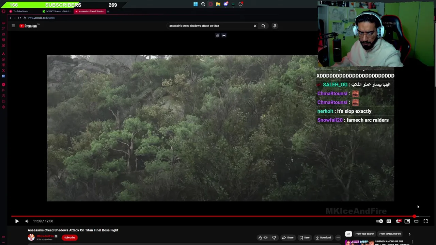Open Discord from the taskbar

point(225,4)
